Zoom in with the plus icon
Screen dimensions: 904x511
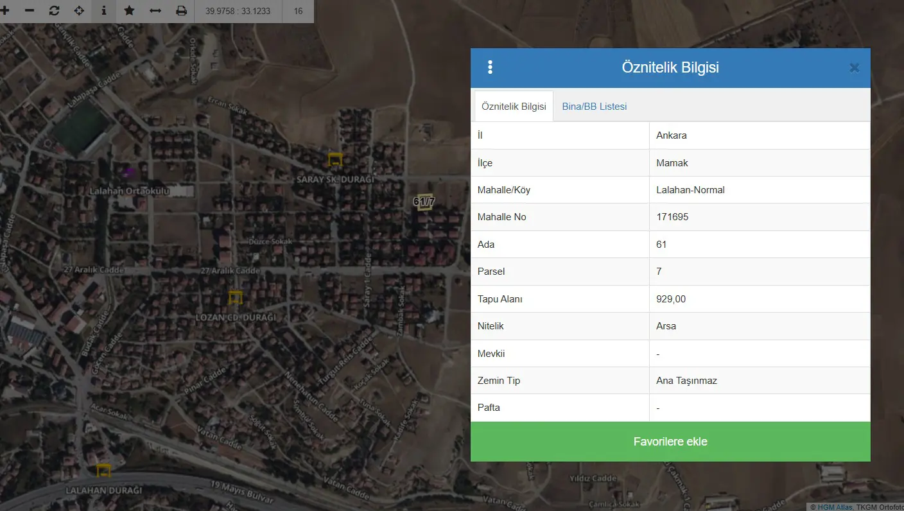5,11
